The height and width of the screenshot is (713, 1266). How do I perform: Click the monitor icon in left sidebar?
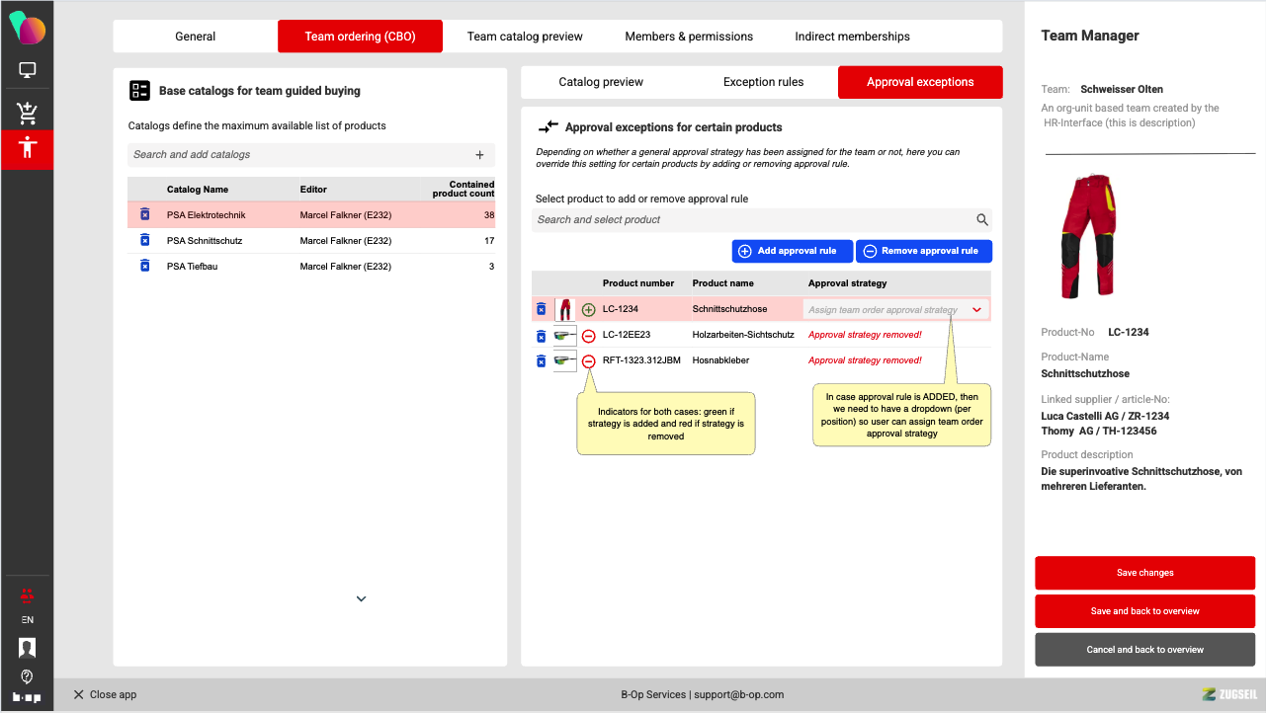point(28,70)
